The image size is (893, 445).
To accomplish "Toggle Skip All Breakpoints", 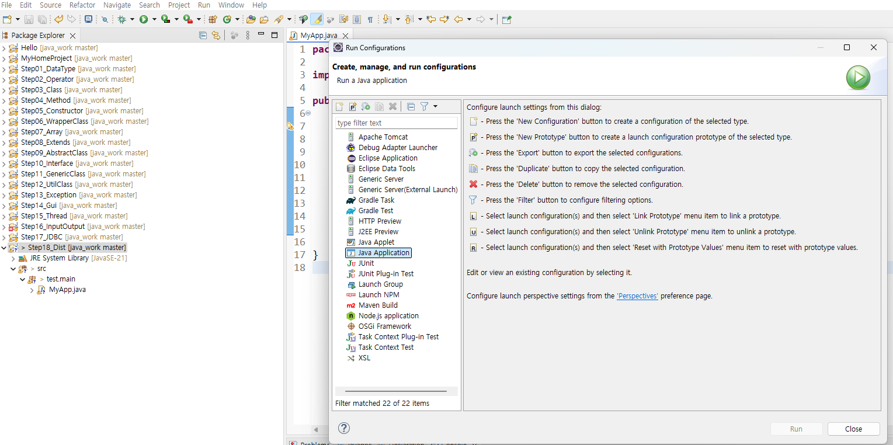I will click(x=105, y=19).
